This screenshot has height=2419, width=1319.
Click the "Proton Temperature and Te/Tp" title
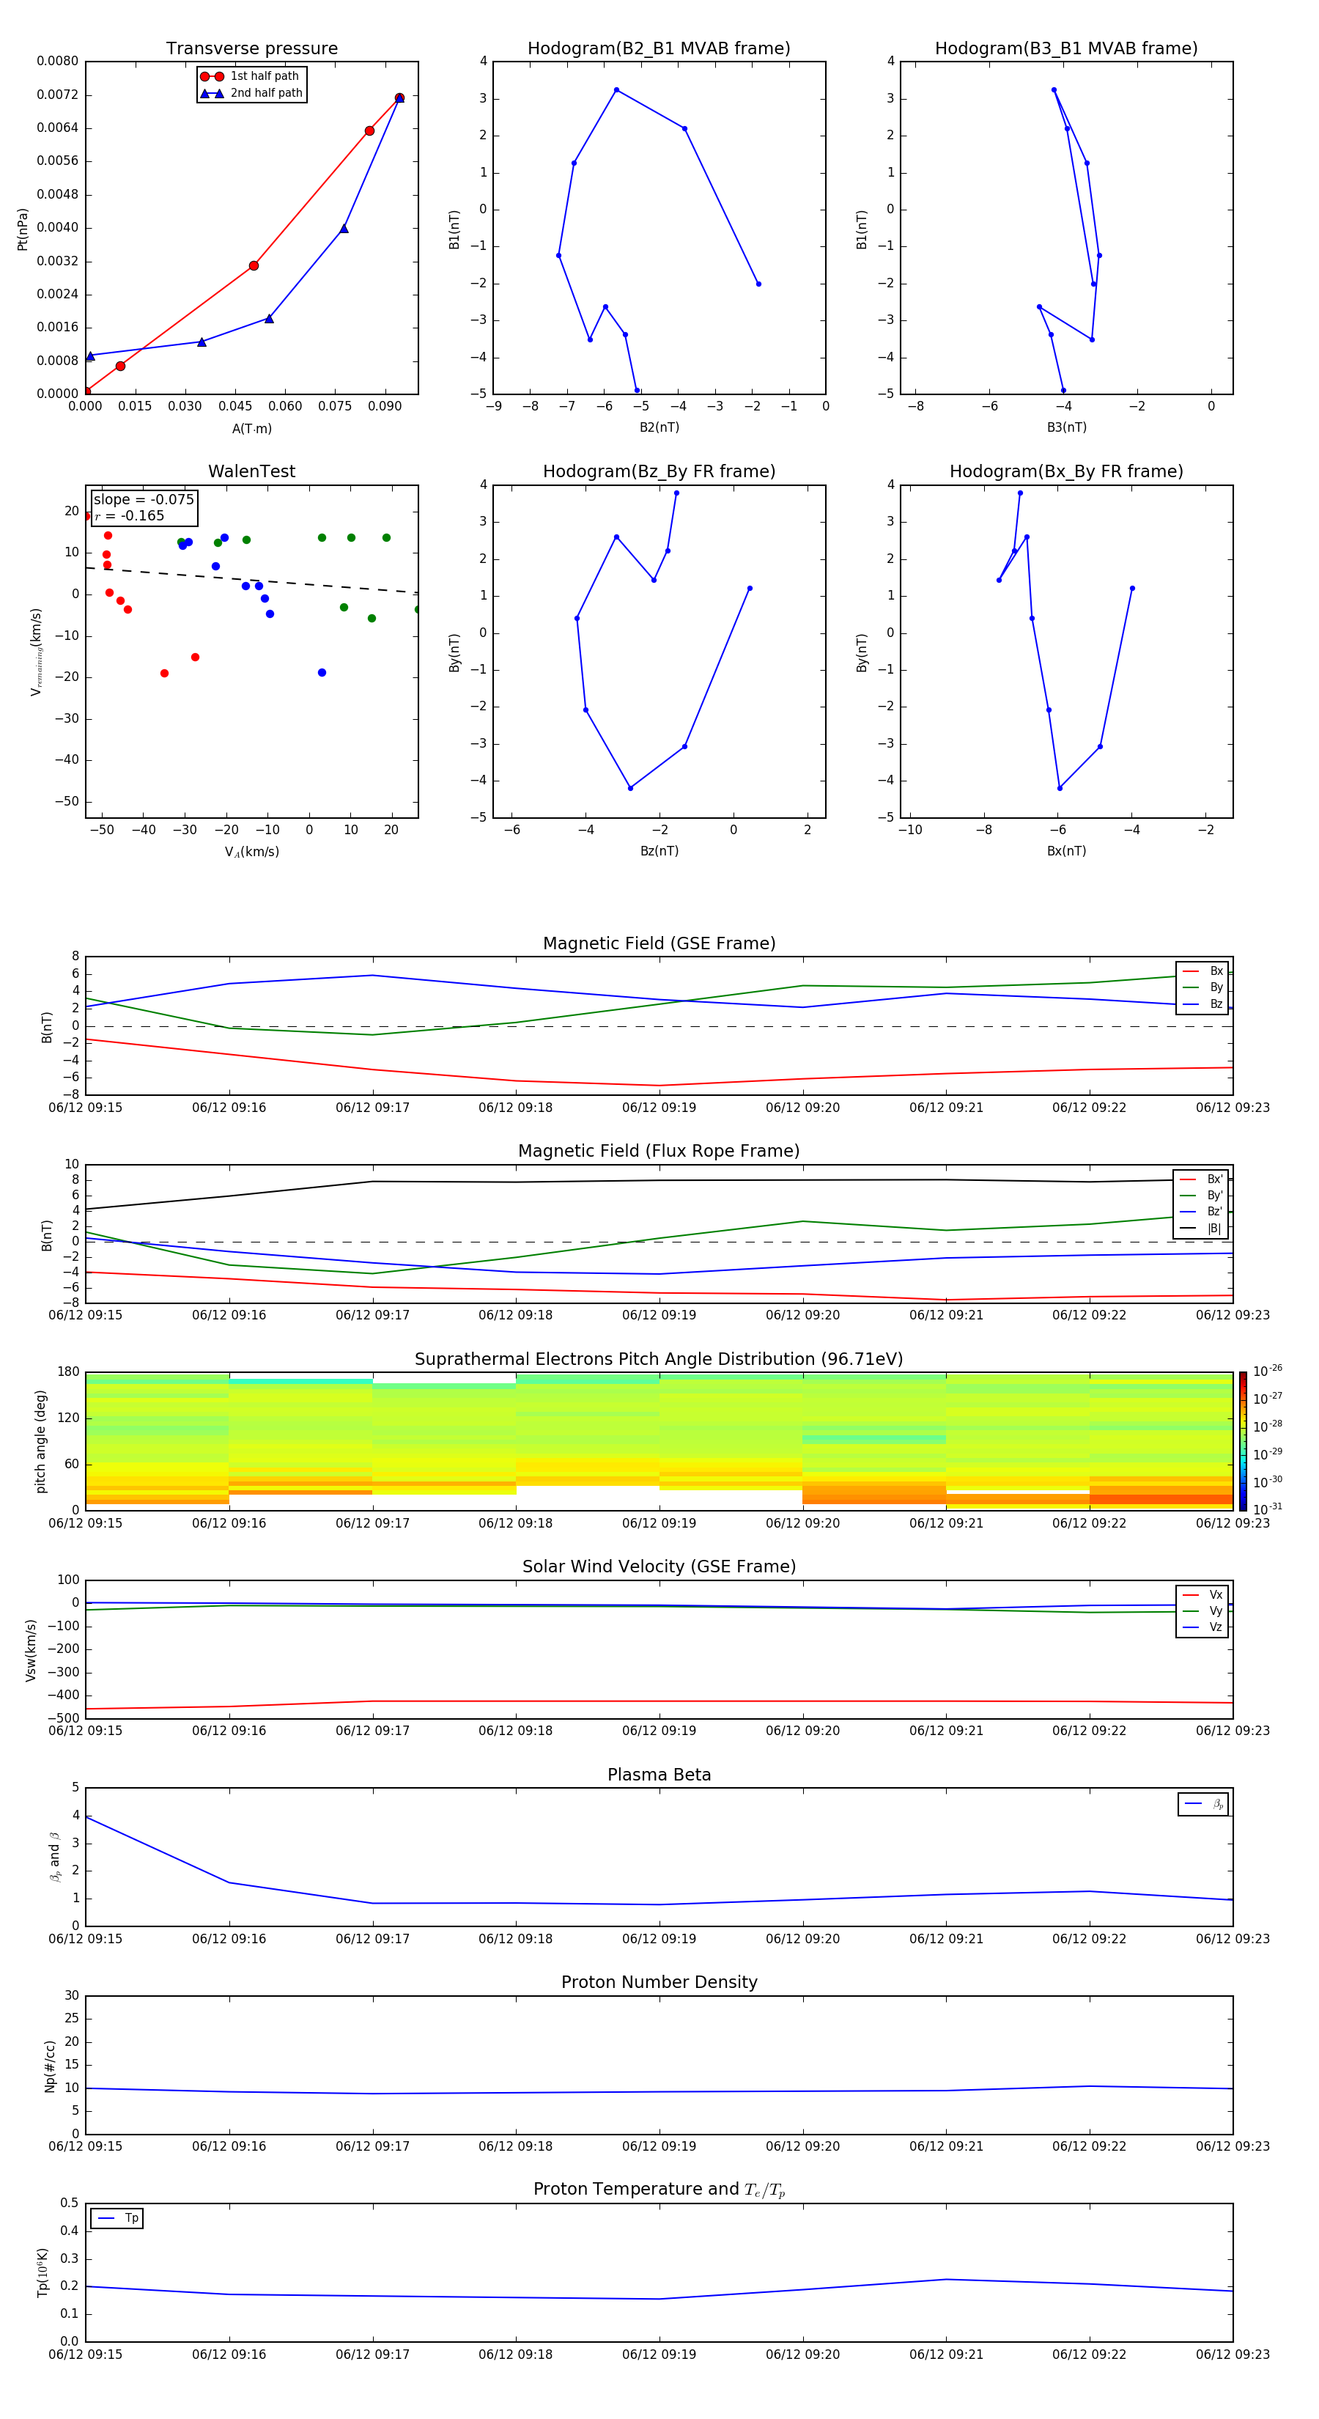coord(659,2190)
